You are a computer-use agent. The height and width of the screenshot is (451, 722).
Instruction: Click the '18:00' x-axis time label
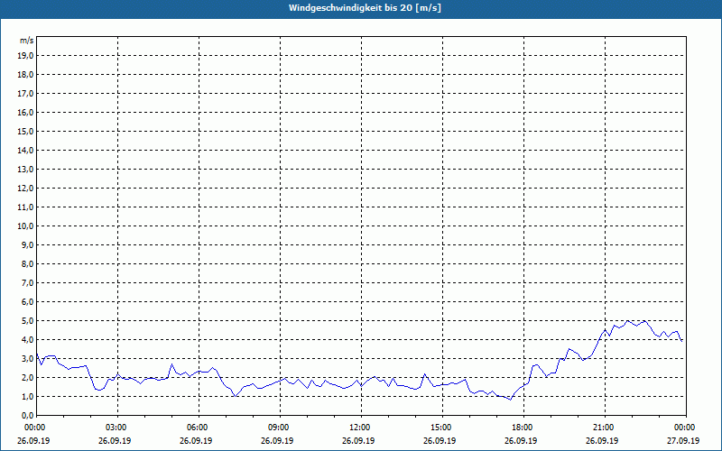click(x=523, y=428)
